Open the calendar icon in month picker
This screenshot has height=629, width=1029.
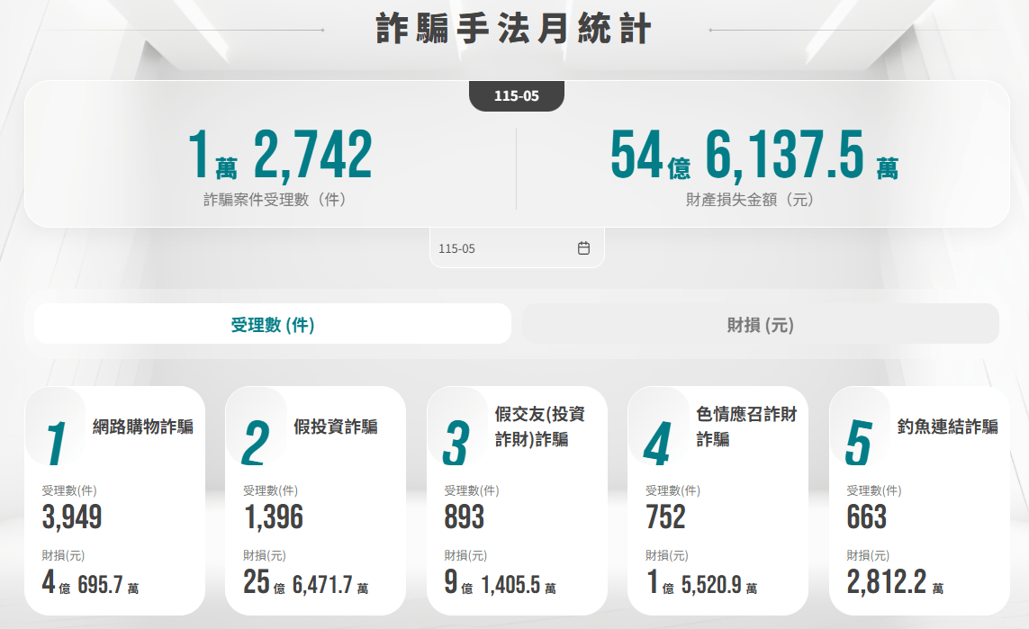(x=583, y=248)
